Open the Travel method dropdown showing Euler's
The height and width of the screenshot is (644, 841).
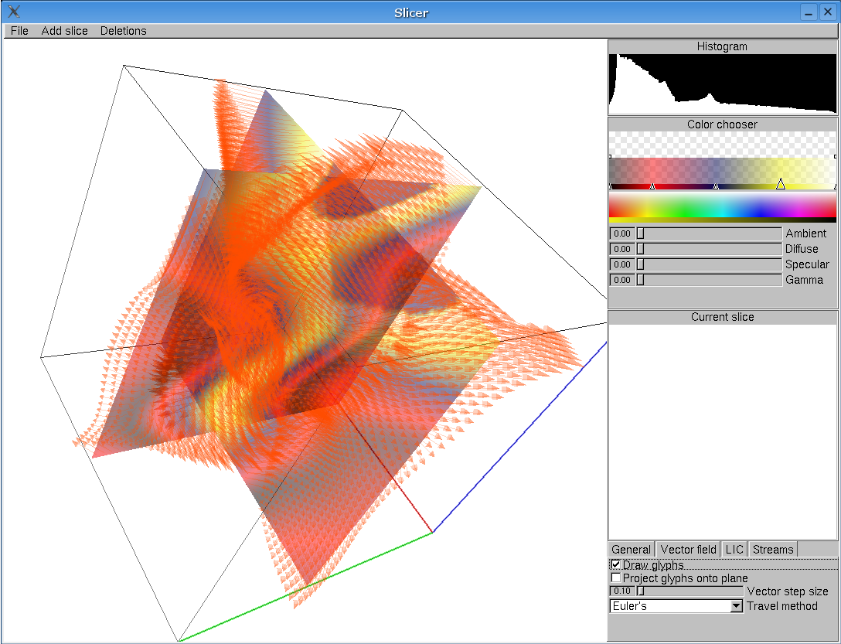tap(735, 606)
